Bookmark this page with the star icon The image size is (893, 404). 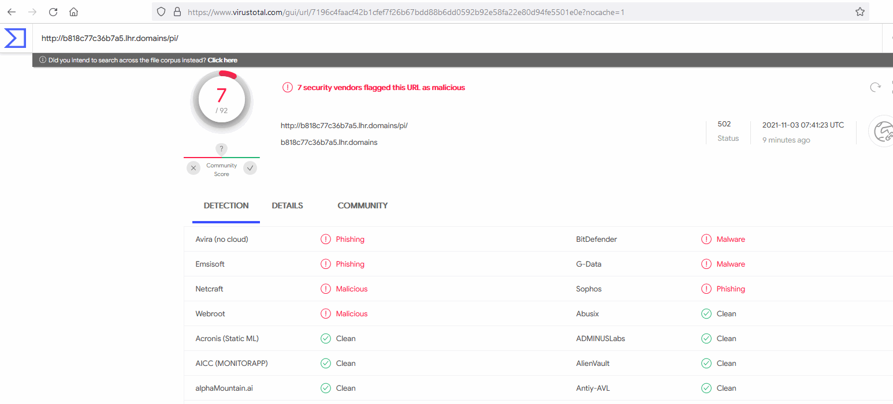tap(859, 12)
